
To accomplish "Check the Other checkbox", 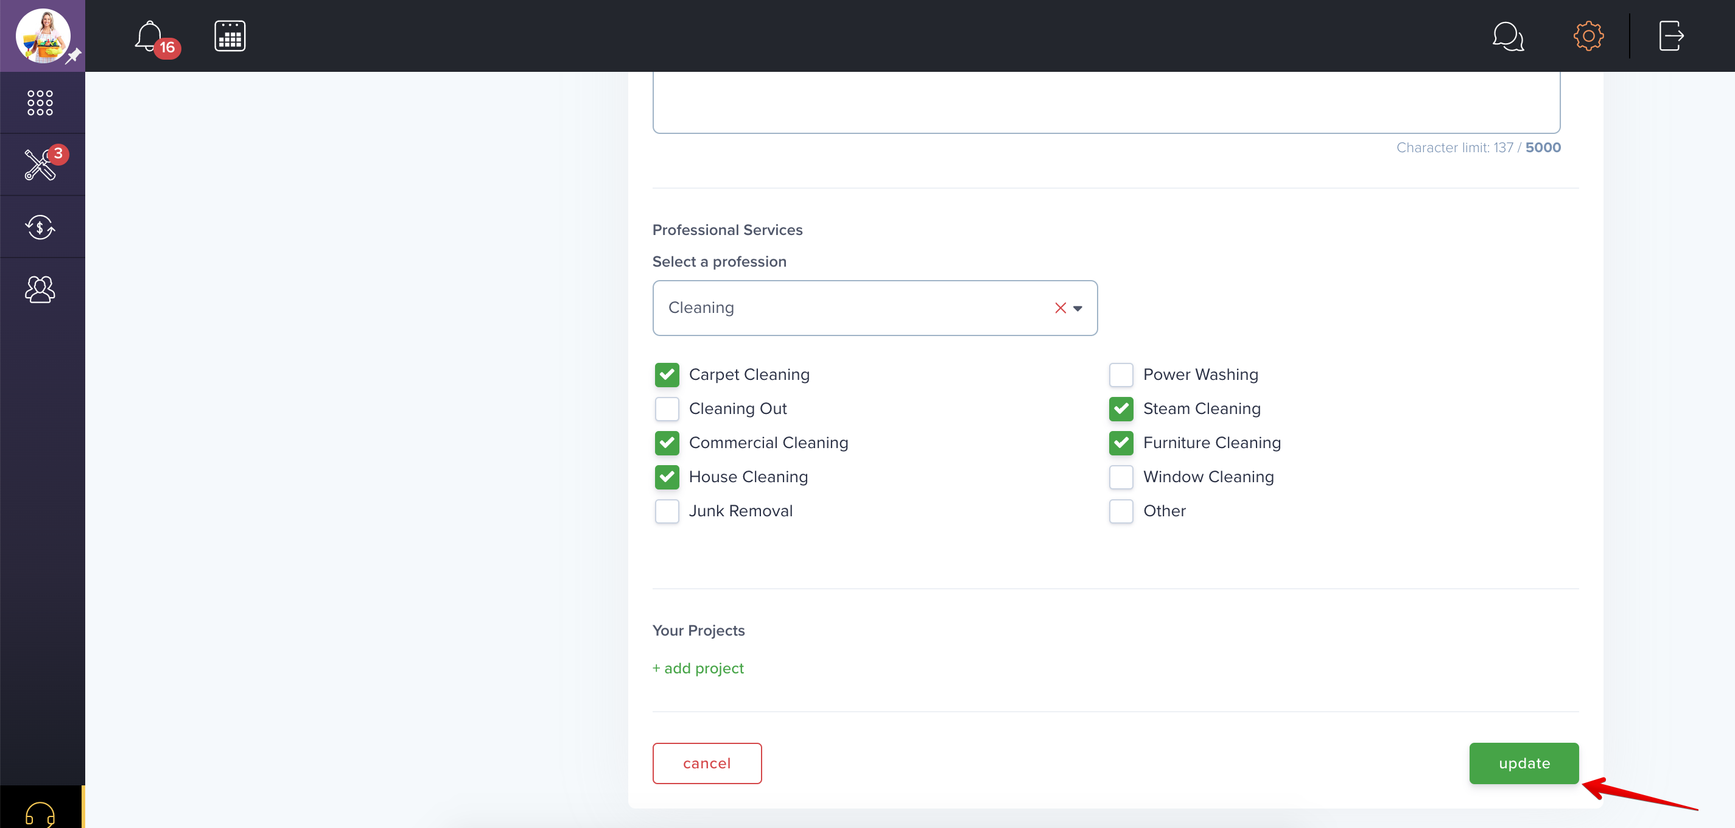I will click(1121, 511).
